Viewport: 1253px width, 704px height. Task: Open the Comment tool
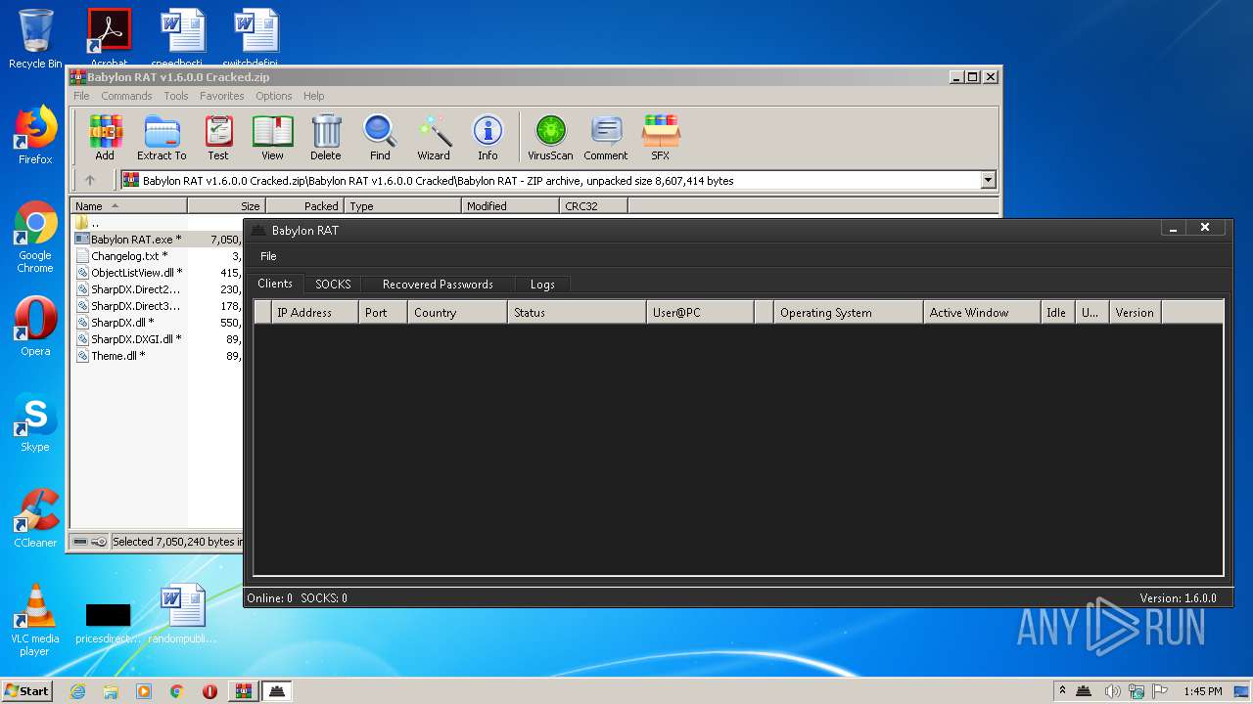pyautogui.click(x=606, y=138)
